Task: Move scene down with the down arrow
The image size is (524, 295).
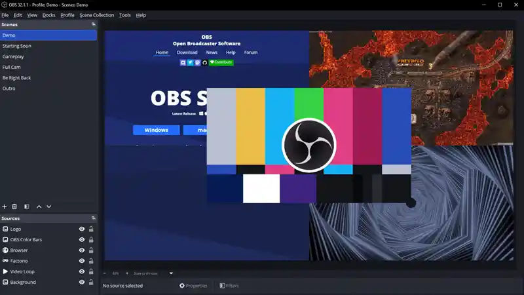Action: click(49, 206)
